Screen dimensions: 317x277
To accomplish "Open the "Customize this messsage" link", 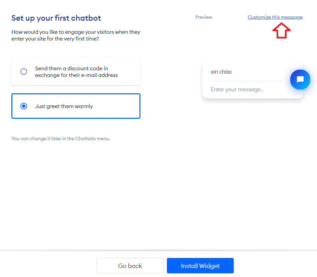I will pos(275,17).
